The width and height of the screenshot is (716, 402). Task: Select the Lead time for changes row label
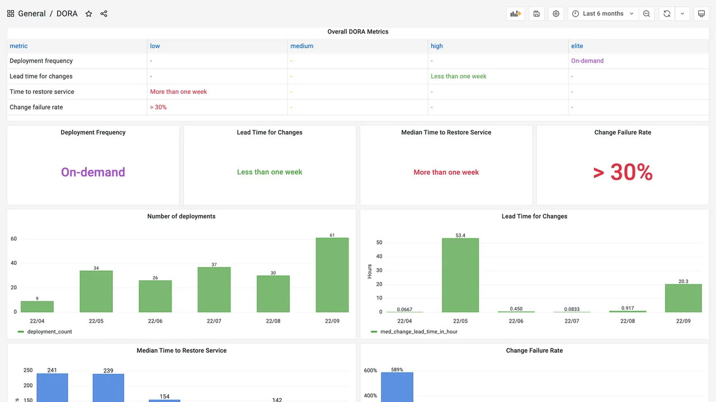coord(41,76)
